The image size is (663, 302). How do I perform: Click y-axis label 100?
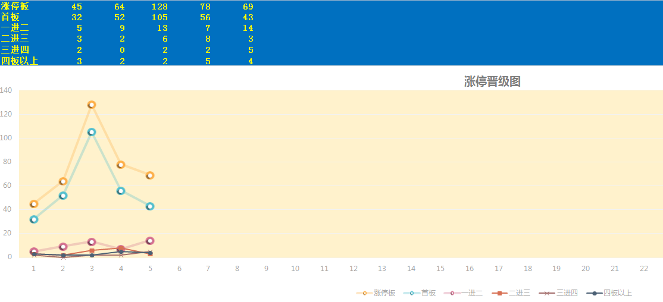6,138
